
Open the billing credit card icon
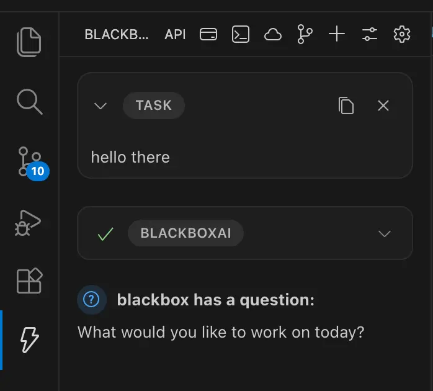(x=208, y=34)
